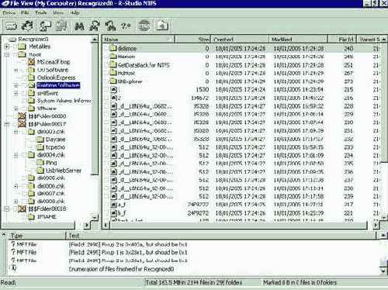Tick the $$$Folder00018 checkbox in the tree
The image size is (388, 290).
click(15, 209)
